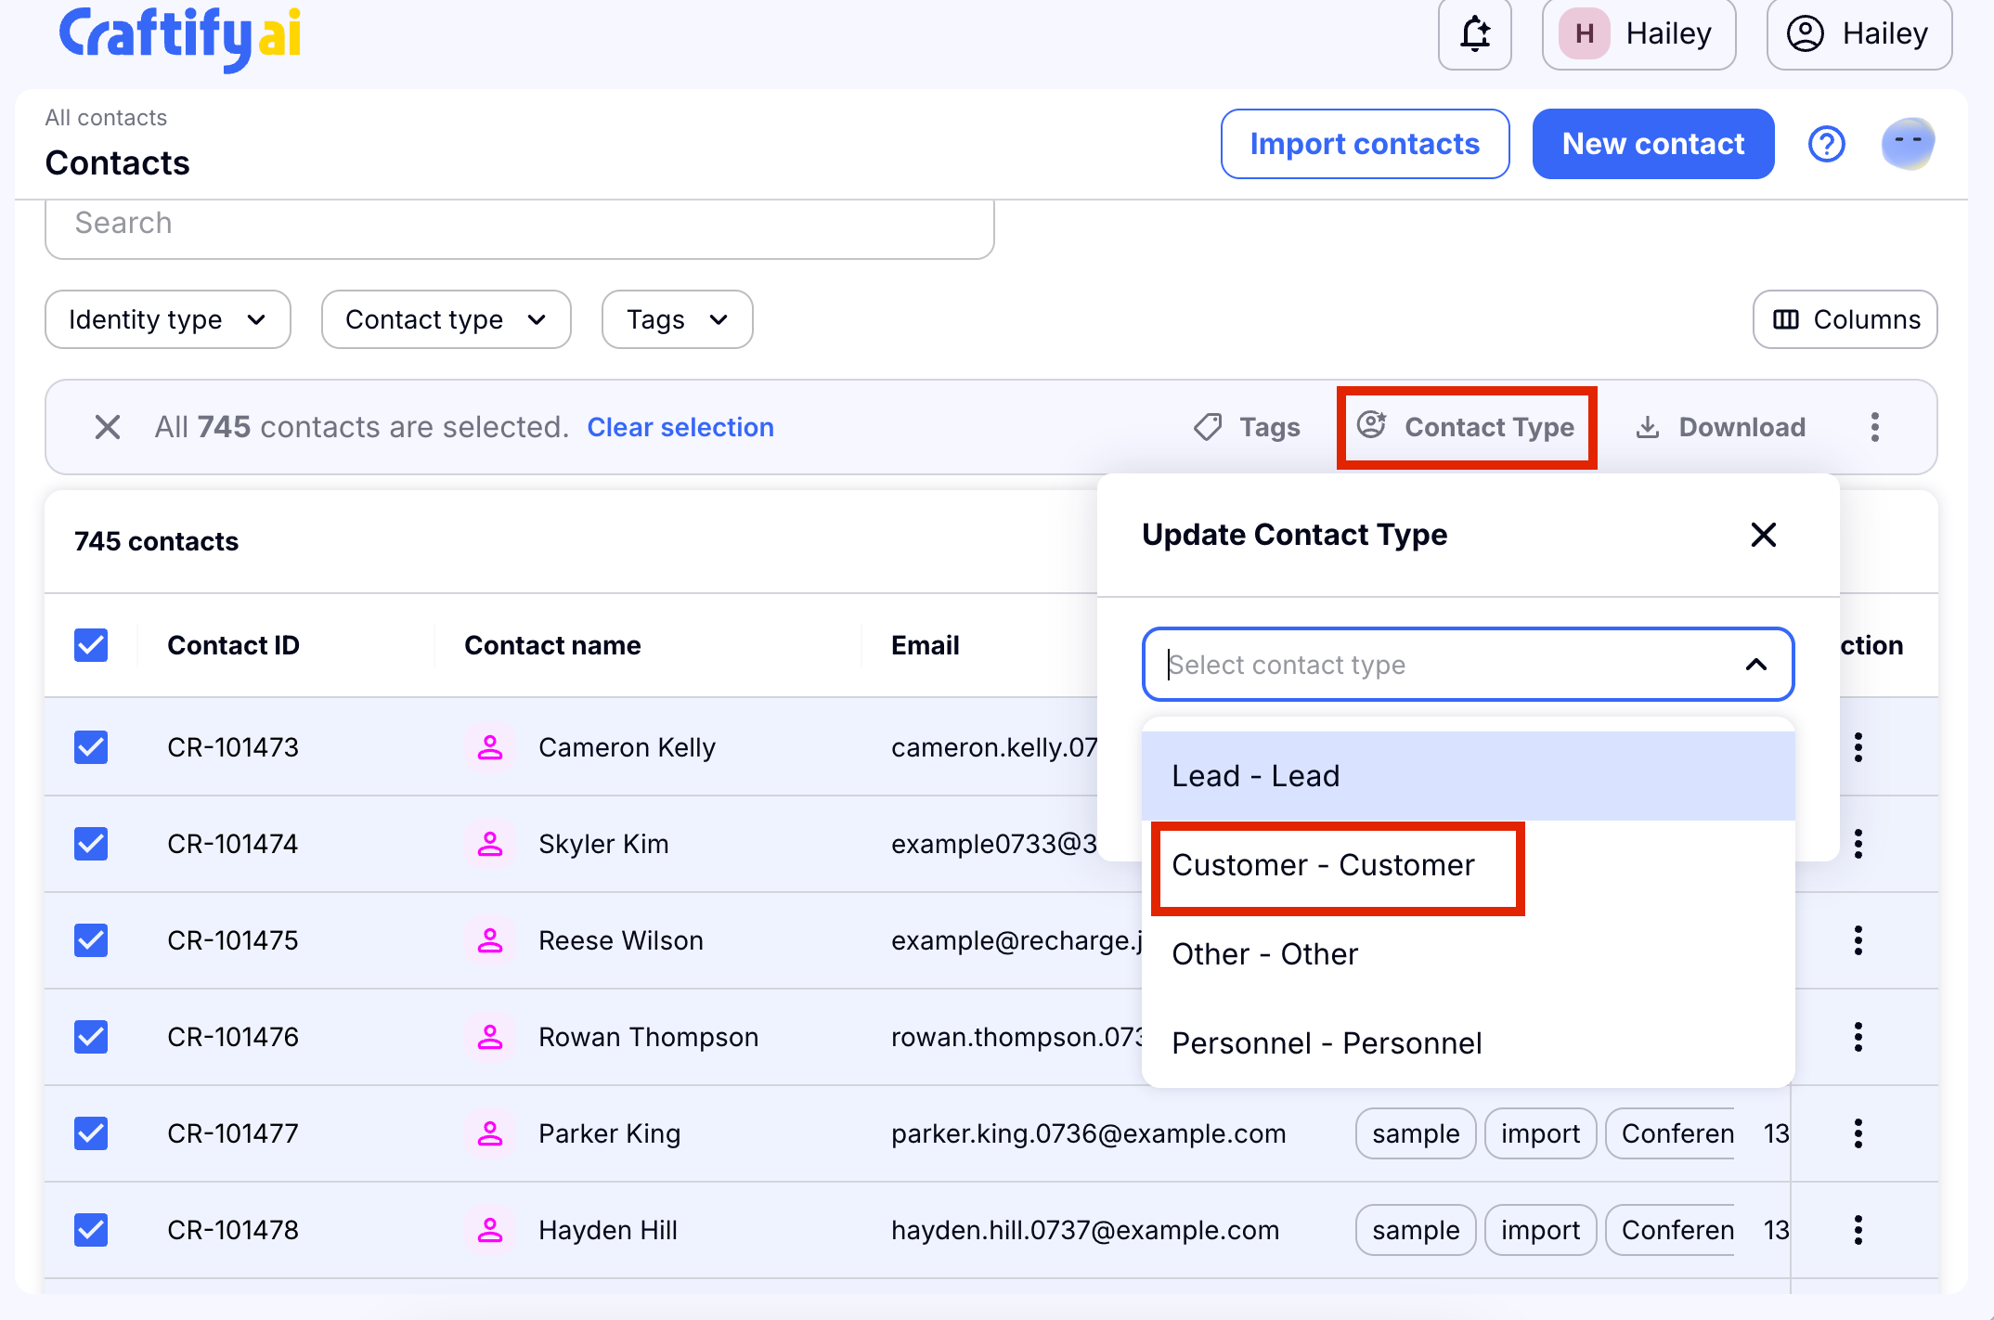The image size is (1994, 1320).
Task: Sort by Contact name column header
Action: (x=552, y=645)
